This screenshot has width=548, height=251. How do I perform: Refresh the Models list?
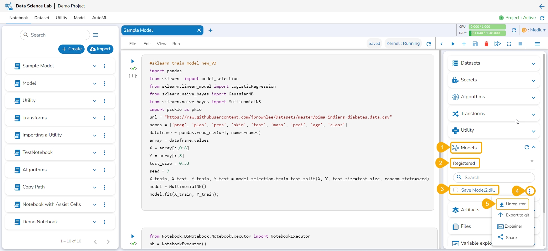[527, 147]
